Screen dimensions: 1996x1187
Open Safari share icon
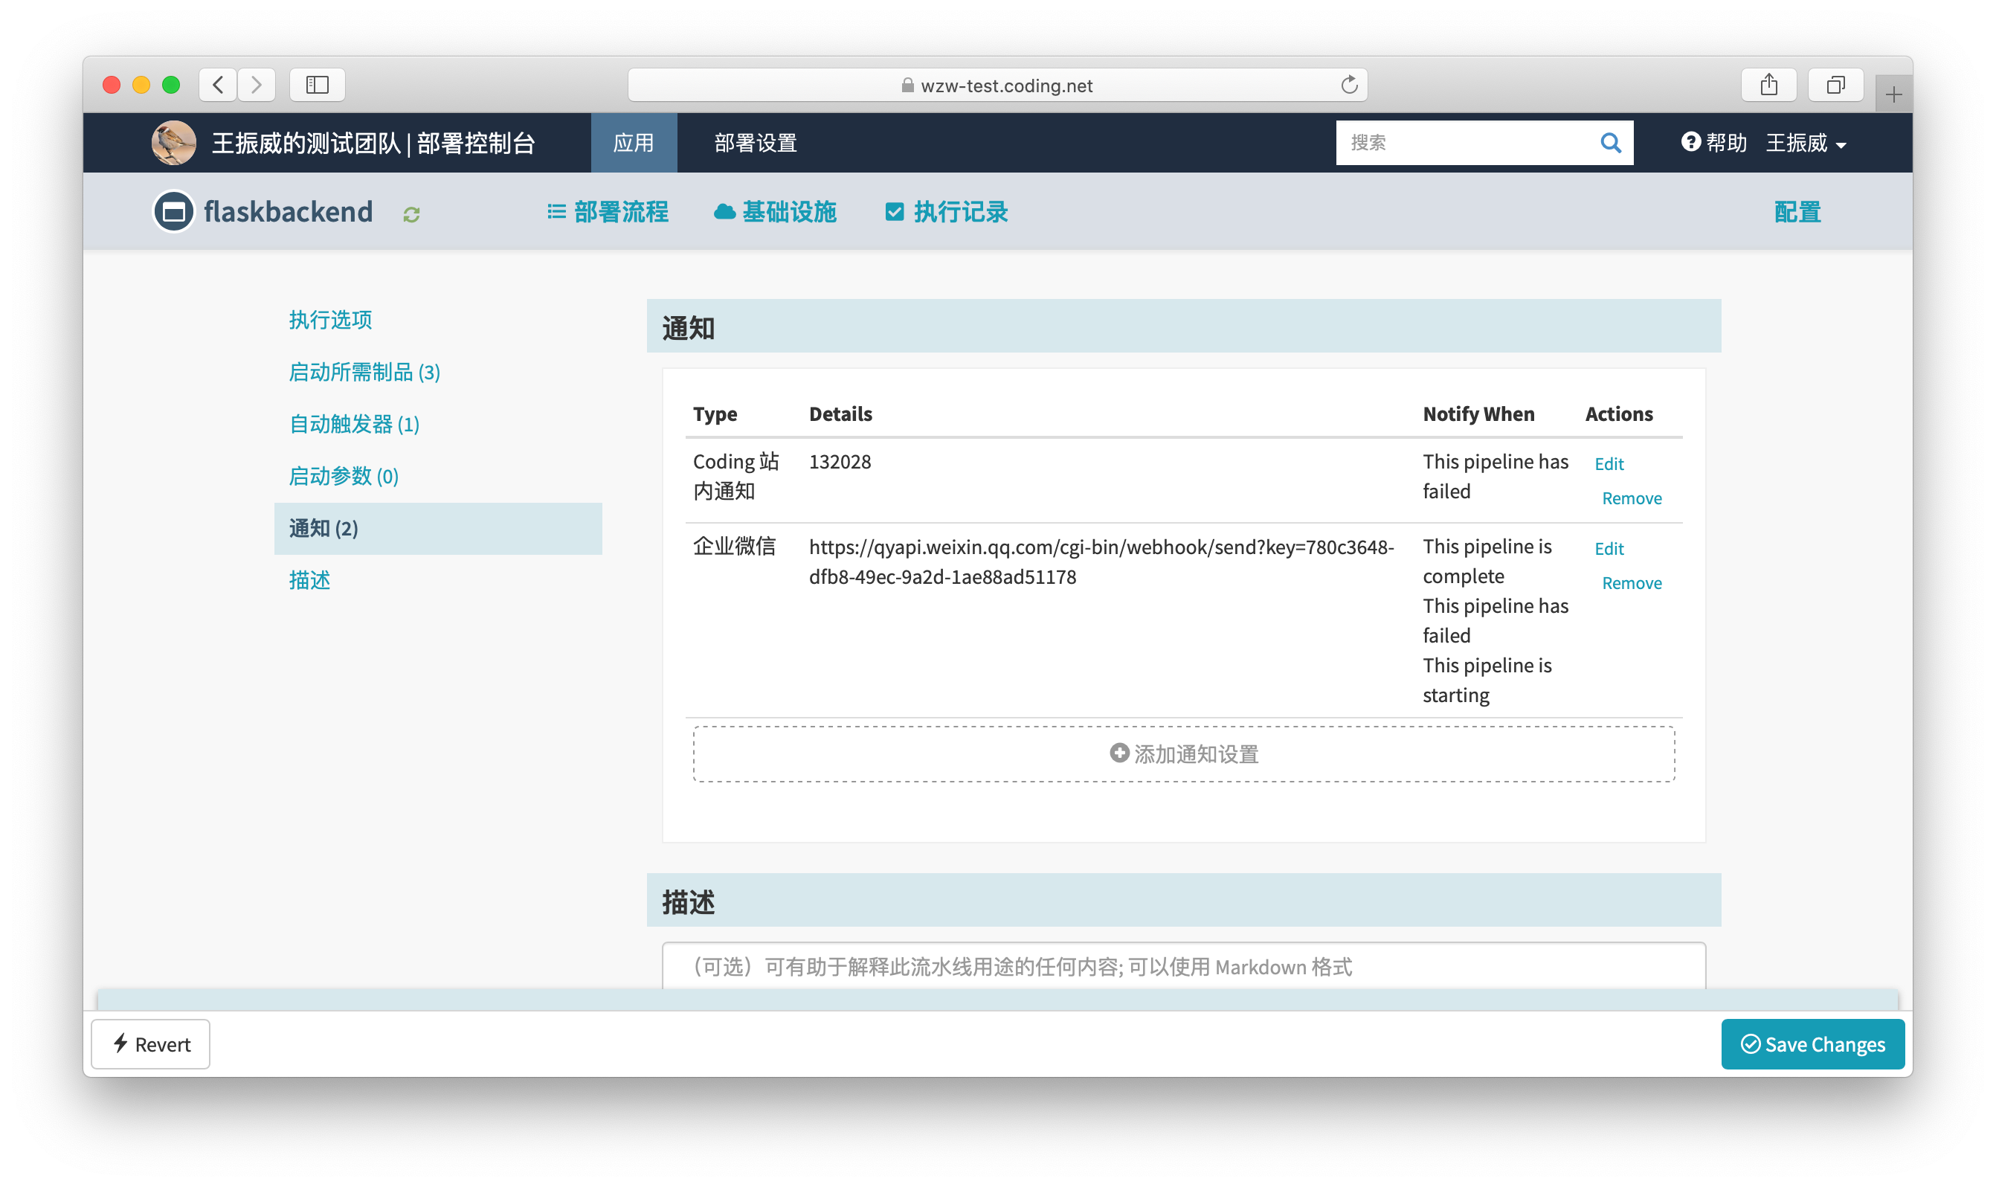1768,85
